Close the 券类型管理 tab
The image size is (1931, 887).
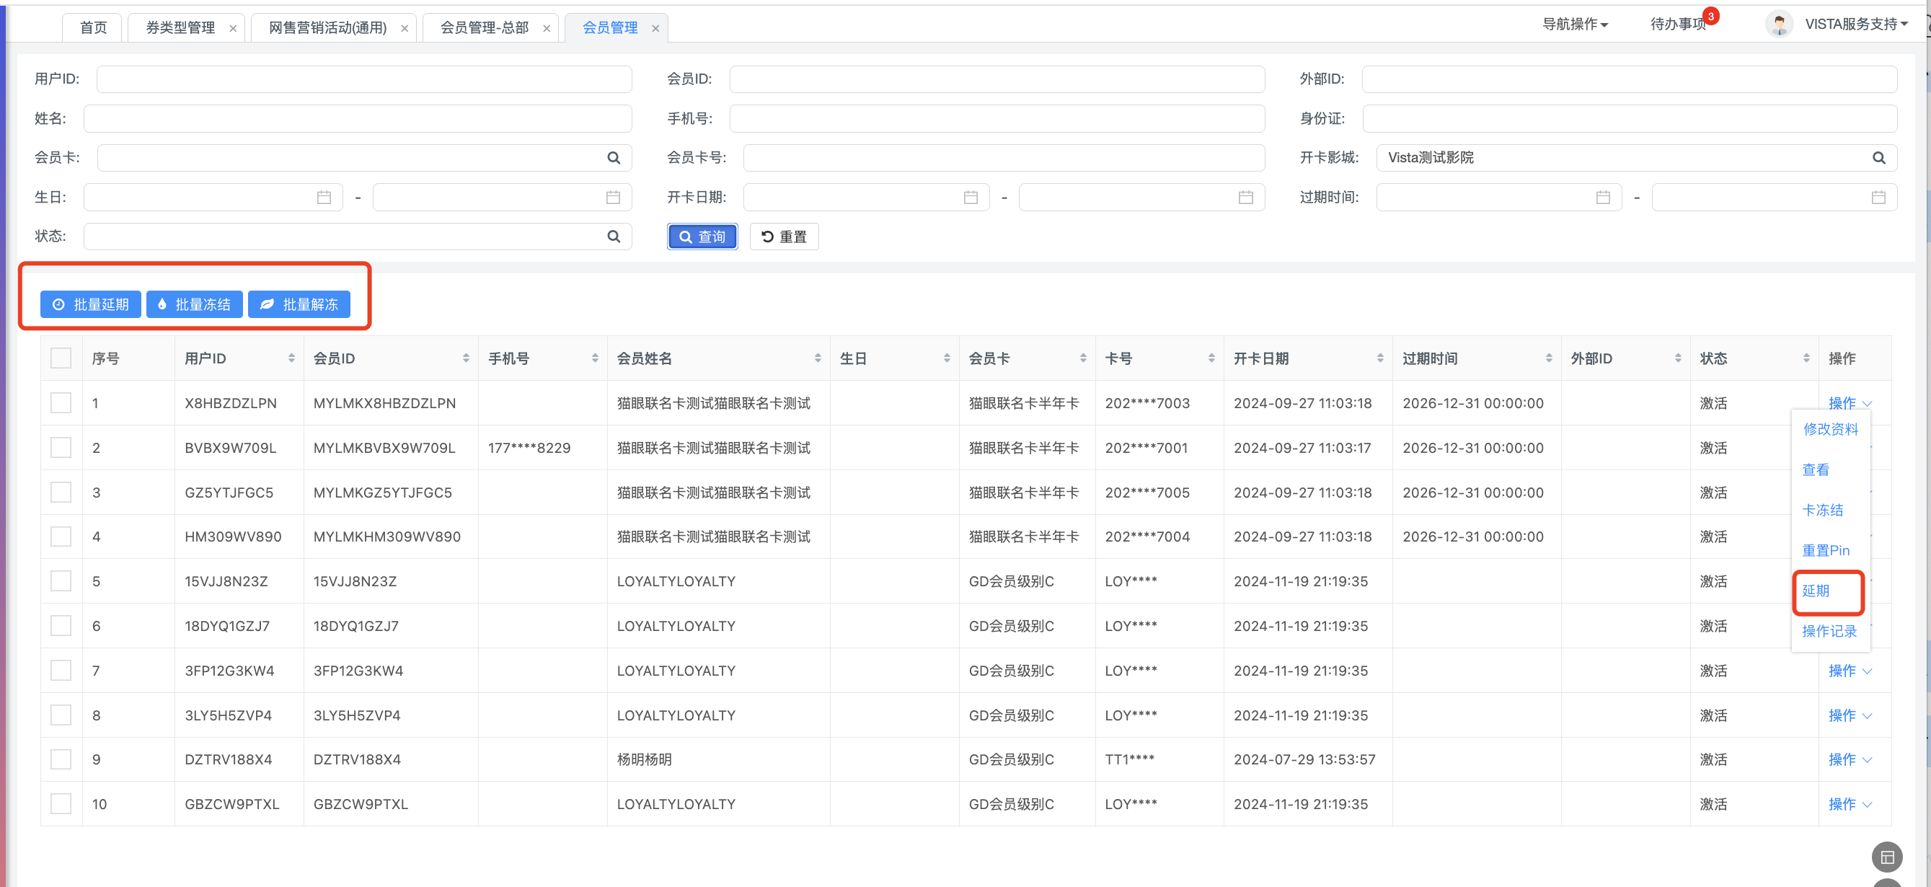[233, 29]
